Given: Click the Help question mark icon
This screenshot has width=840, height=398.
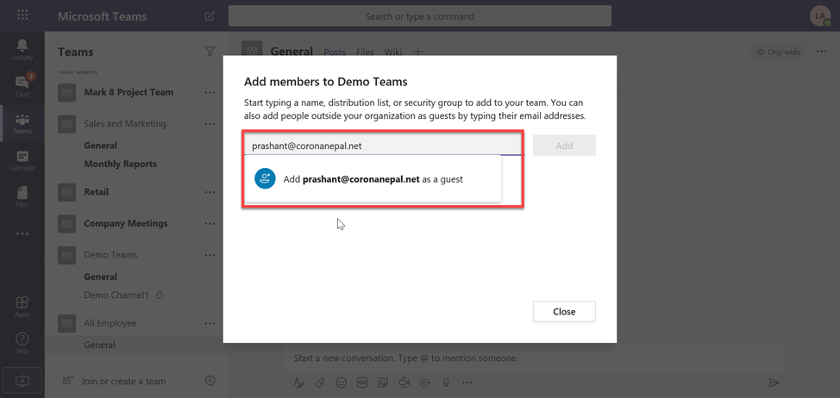Looking at the screenshot, I should click(22, 343).
